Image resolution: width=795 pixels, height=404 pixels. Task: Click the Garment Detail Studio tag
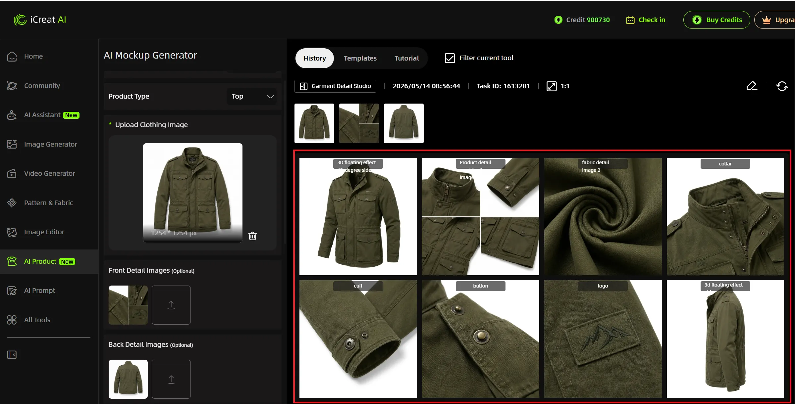point(335,86)
